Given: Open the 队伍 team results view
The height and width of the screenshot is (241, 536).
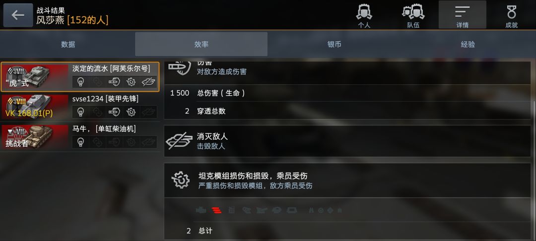Looking at the screenshot, I should pyautogui.click(x=413, y=15).
